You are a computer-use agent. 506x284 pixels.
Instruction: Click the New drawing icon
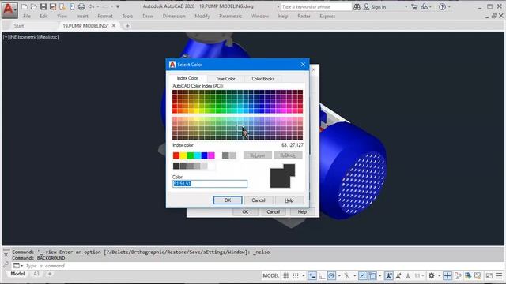click(x=25, y=6)
